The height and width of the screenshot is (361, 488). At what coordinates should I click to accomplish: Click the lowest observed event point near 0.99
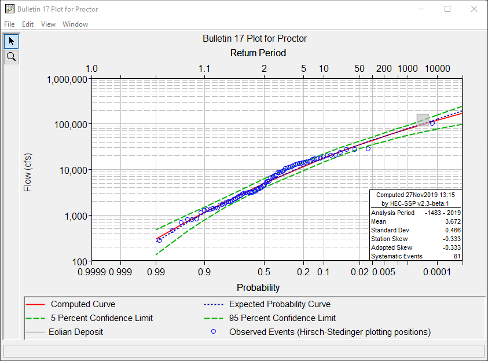pyautogui.click(x=160, y=240)
